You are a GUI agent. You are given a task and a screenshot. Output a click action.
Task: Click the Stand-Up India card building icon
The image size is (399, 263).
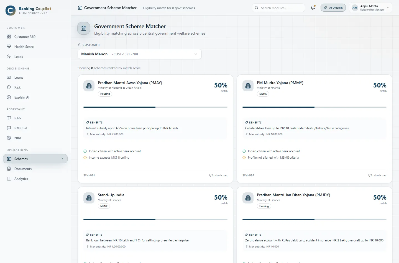click(89, 198)
